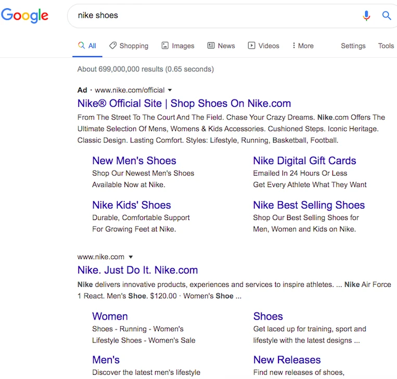Click the www.nike.com/official ad URL text

(x=130, y=90)
